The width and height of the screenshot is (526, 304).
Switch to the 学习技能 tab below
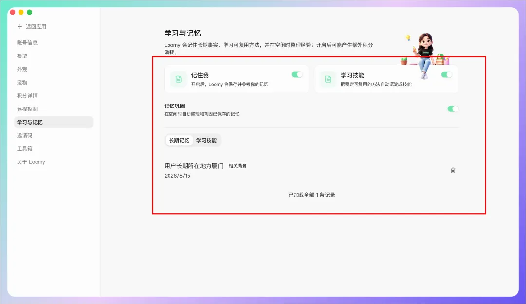[x=207, y=140]
